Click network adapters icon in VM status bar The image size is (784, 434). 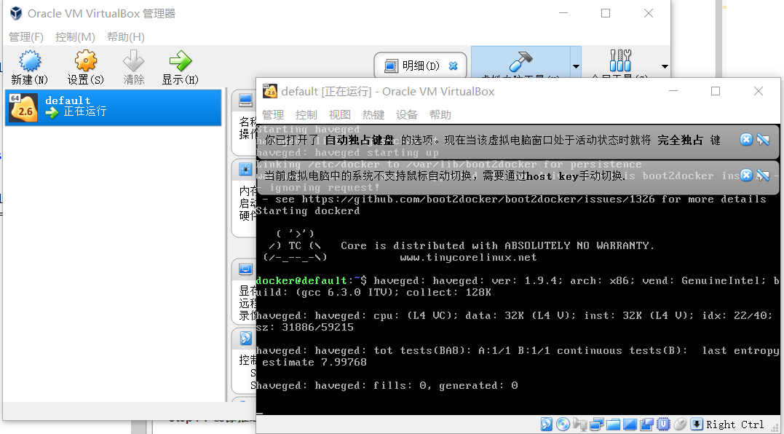596,425
